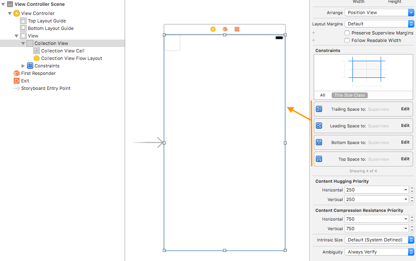Open the Layout Margins Default dropdown
The width and height of the screenshot is (416, 261).
(x=379, y=24)
